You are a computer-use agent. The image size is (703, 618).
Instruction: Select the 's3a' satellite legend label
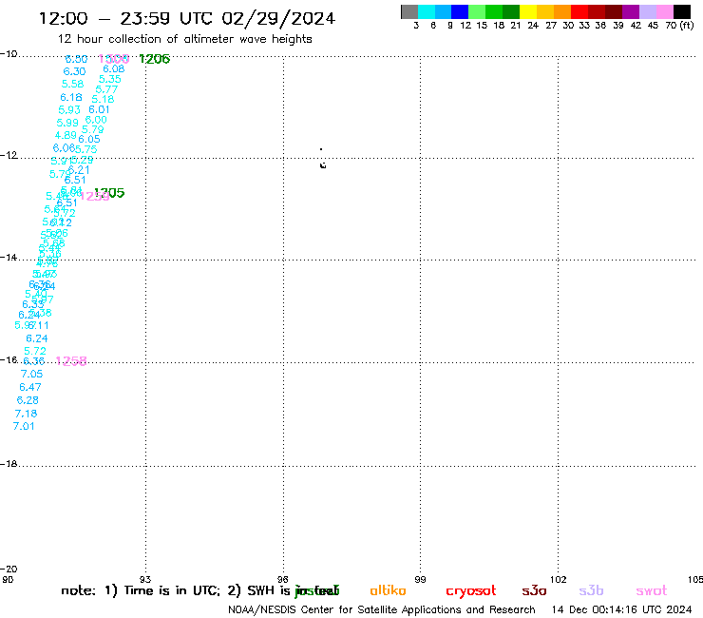(534, 590)
